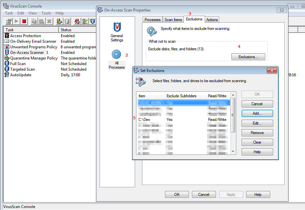Viewport: 305px width, 210px height.
Task: Click the Set Exclusions title bar icon
Action: [136, 70]
